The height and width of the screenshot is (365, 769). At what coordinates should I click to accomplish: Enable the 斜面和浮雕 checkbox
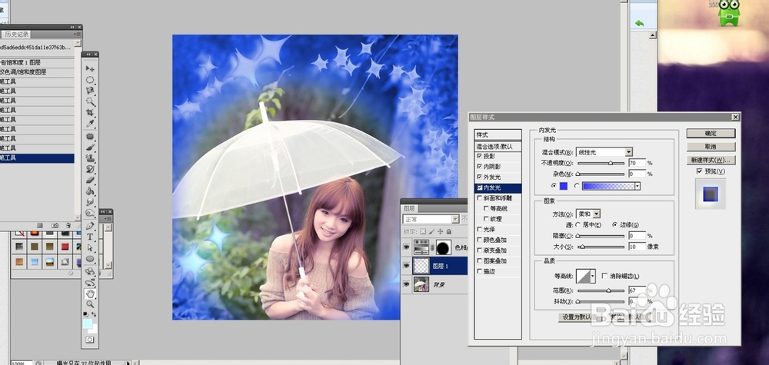click(x=480, y=198)
